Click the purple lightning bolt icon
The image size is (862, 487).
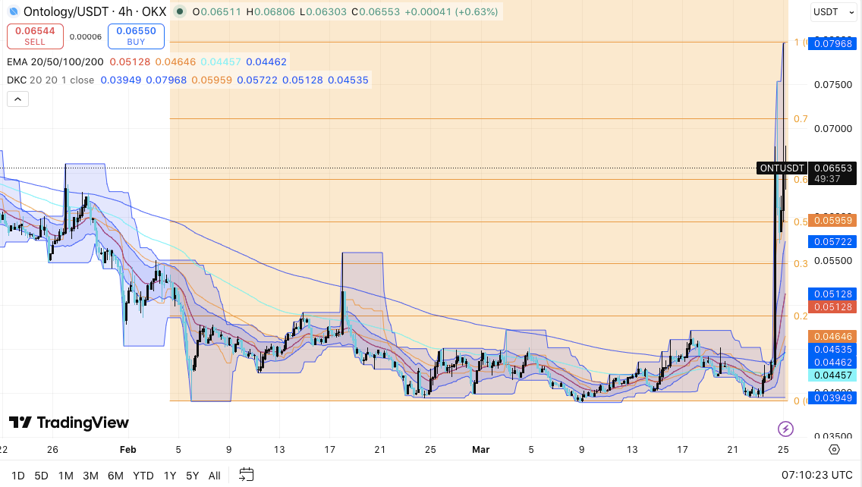785,429
